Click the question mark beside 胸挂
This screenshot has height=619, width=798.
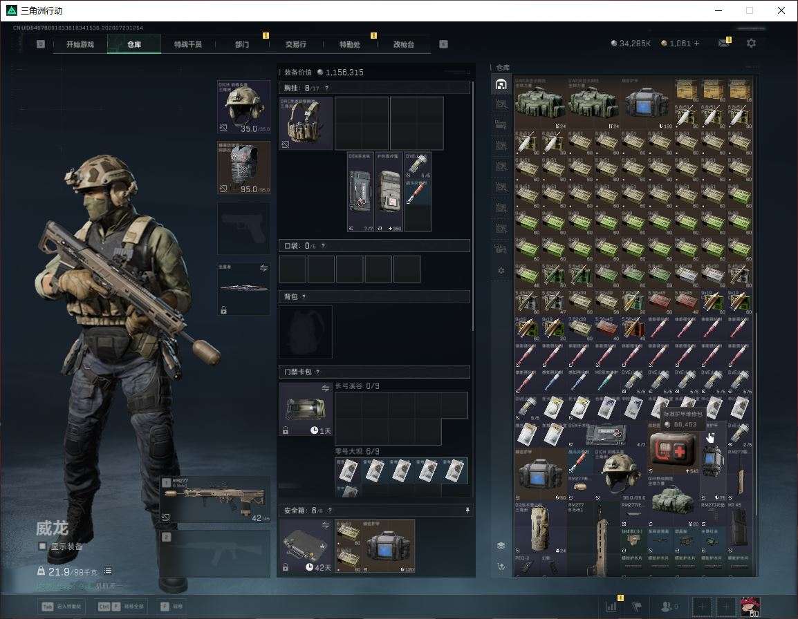(x=326, y=88)
